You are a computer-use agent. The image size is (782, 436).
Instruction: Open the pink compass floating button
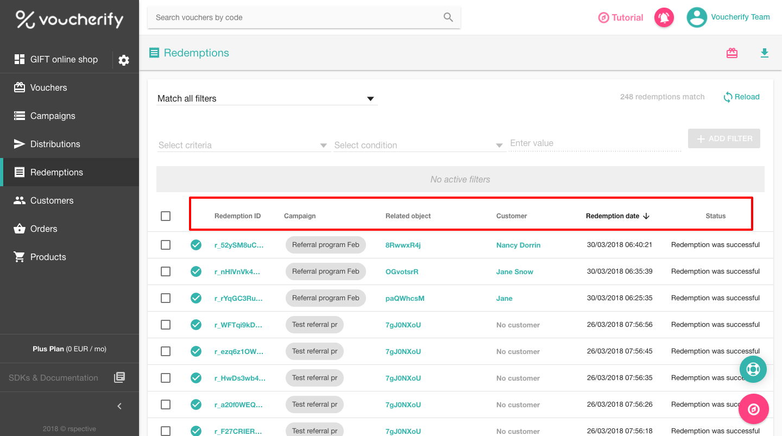click(754, 409)
